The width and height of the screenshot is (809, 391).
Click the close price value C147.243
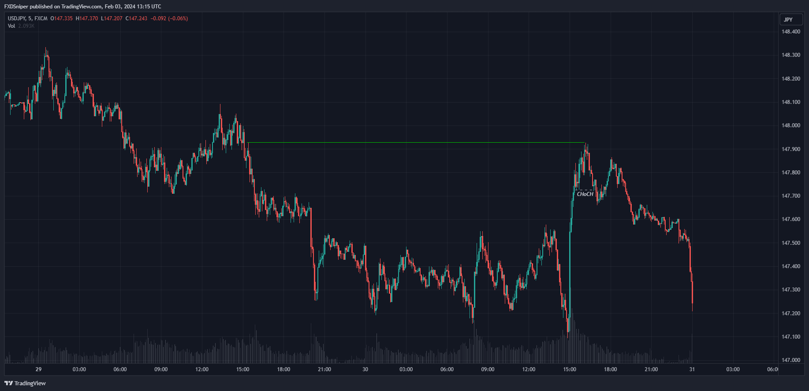point(137,18)
